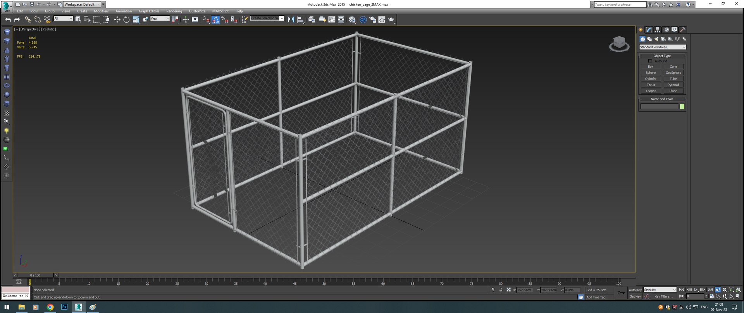Click the Select and Link chain icon

[28, 19]
